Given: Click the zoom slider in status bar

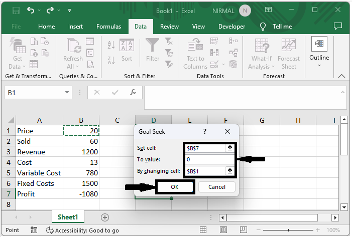Looking at the screenshot, I should [288, 230].
